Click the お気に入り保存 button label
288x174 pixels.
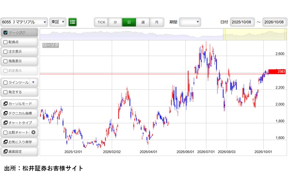pos(20,142)
